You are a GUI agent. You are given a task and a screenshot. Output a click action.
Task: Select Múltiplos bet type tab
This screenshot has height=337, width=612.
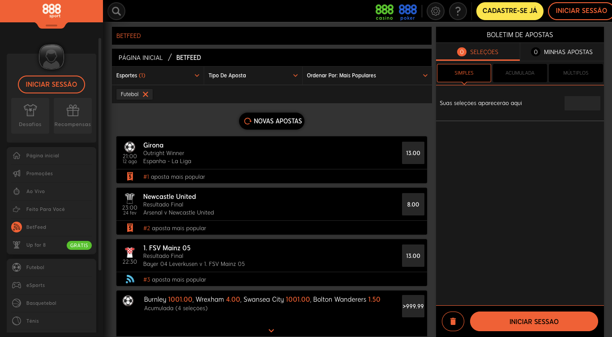576,73
